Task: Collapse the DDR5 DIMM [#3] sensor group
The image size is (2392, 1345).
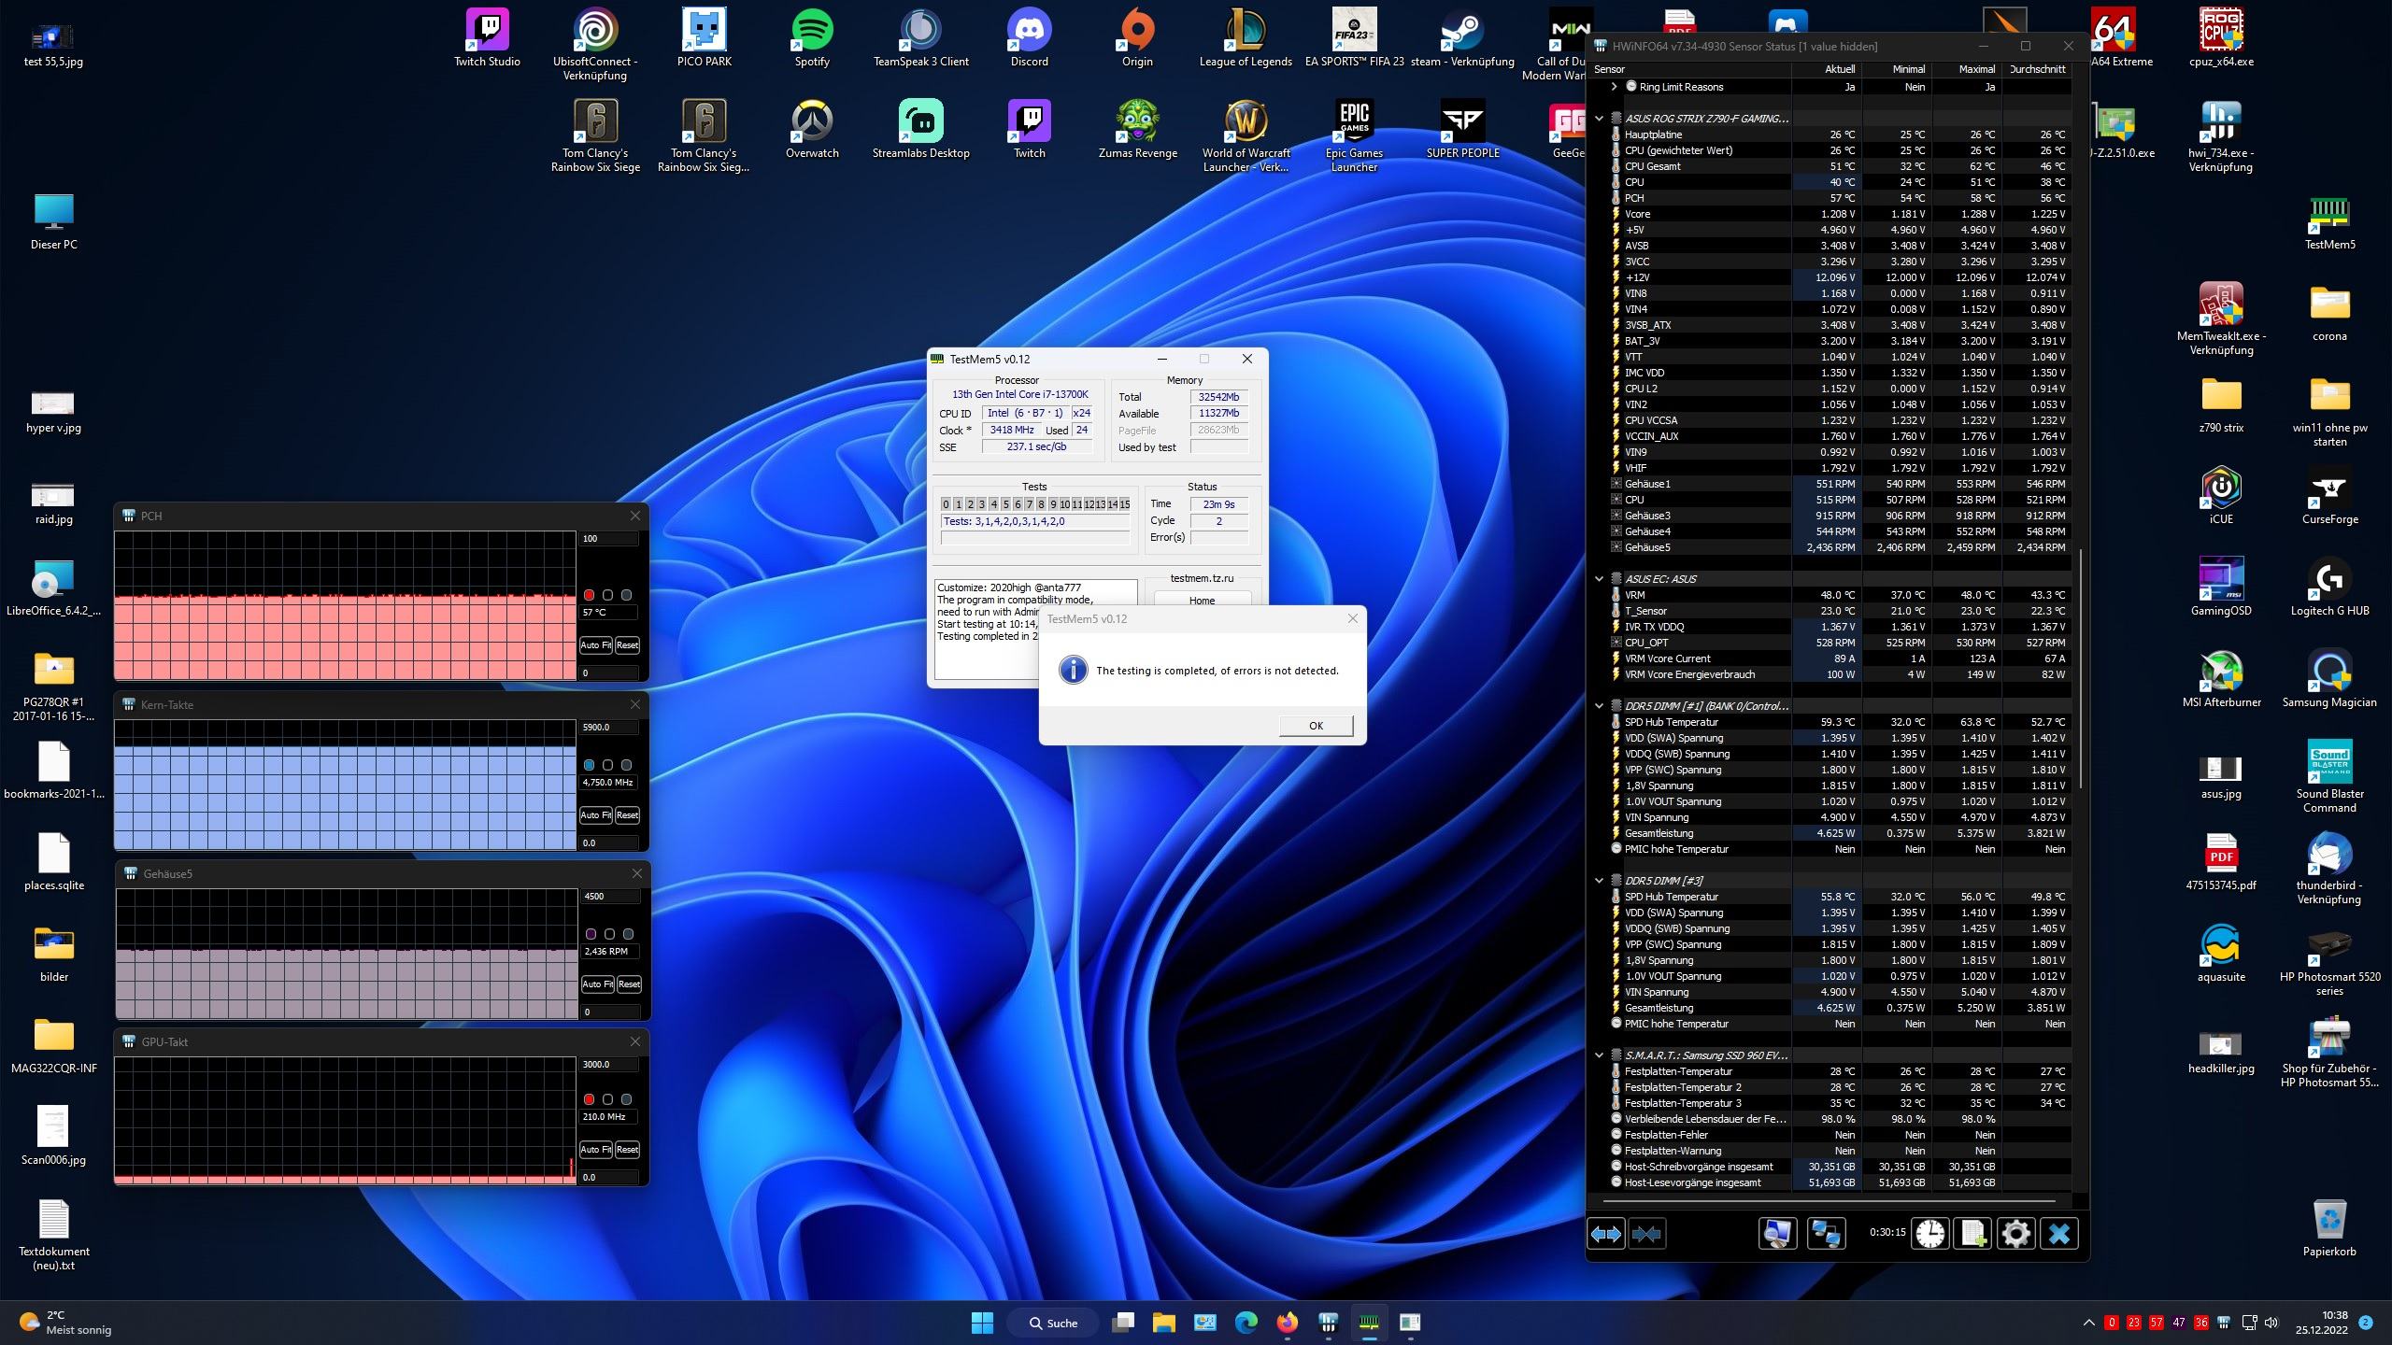Action: point(1599,881)
